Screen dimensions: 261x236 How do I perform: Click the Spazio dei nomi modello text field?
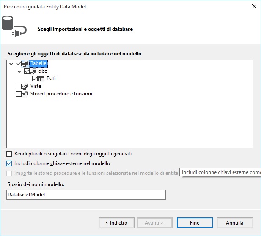86,195
